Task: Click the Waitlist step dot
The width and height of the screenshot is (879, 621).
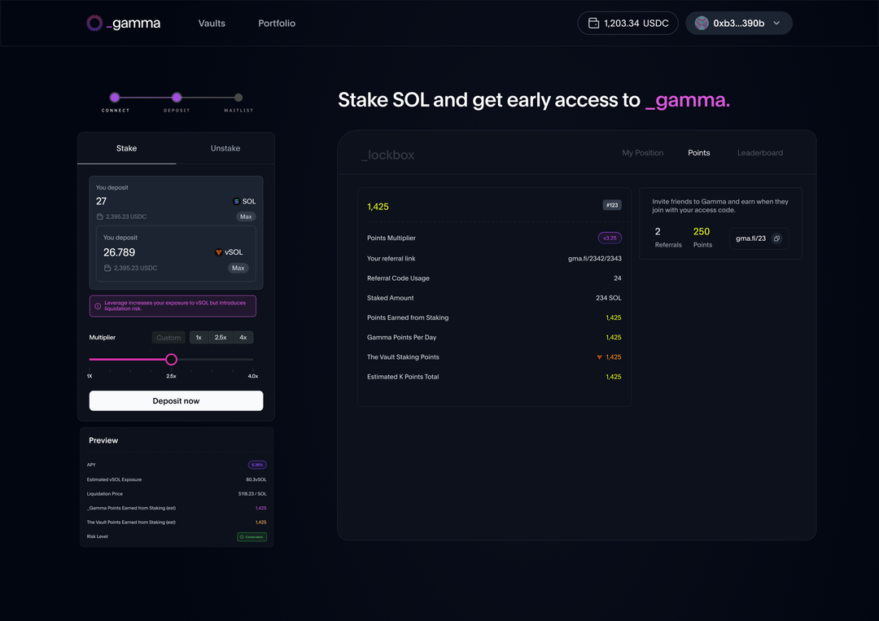Action: point(238,97)
